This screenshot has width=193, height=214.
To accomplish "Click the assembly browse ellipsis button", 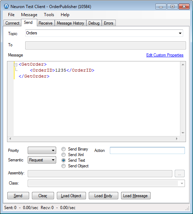I will tap(179, 173).
